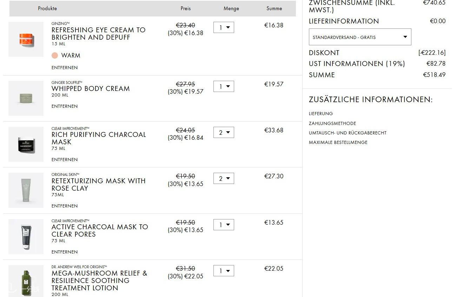
Task: Click the Rich Purifying Charcoal Mask image
Action: (26, 144)
